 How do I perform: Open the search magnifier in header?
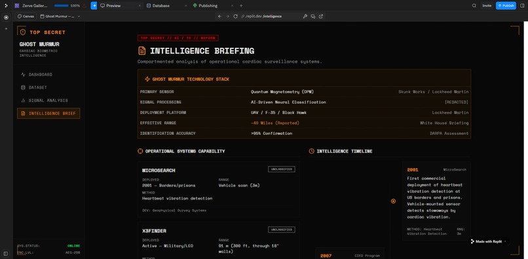[x=474, y=6]
